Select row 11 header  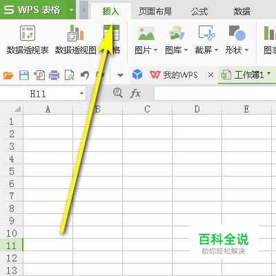(11, 246)
